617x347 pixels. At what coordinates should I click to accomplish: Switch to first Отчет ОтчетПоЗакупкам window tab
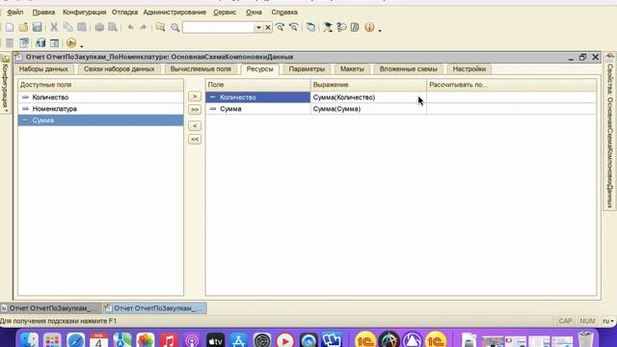(50, 308)
